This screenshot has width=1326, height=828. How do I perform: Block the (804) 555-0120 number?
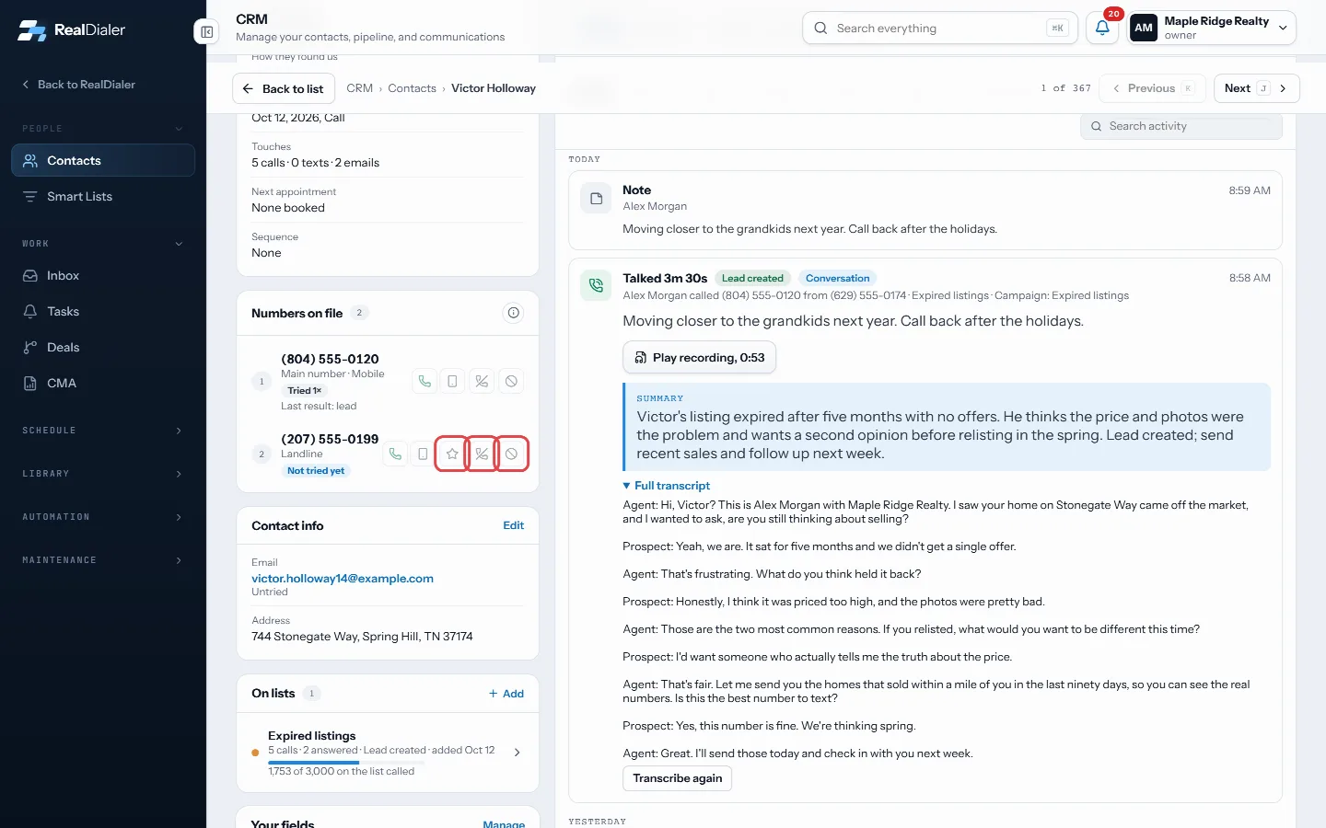pyautogui.click(x=511, y=381)
